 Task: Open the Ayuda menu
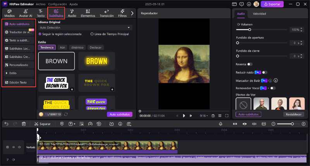click(73, 4)
